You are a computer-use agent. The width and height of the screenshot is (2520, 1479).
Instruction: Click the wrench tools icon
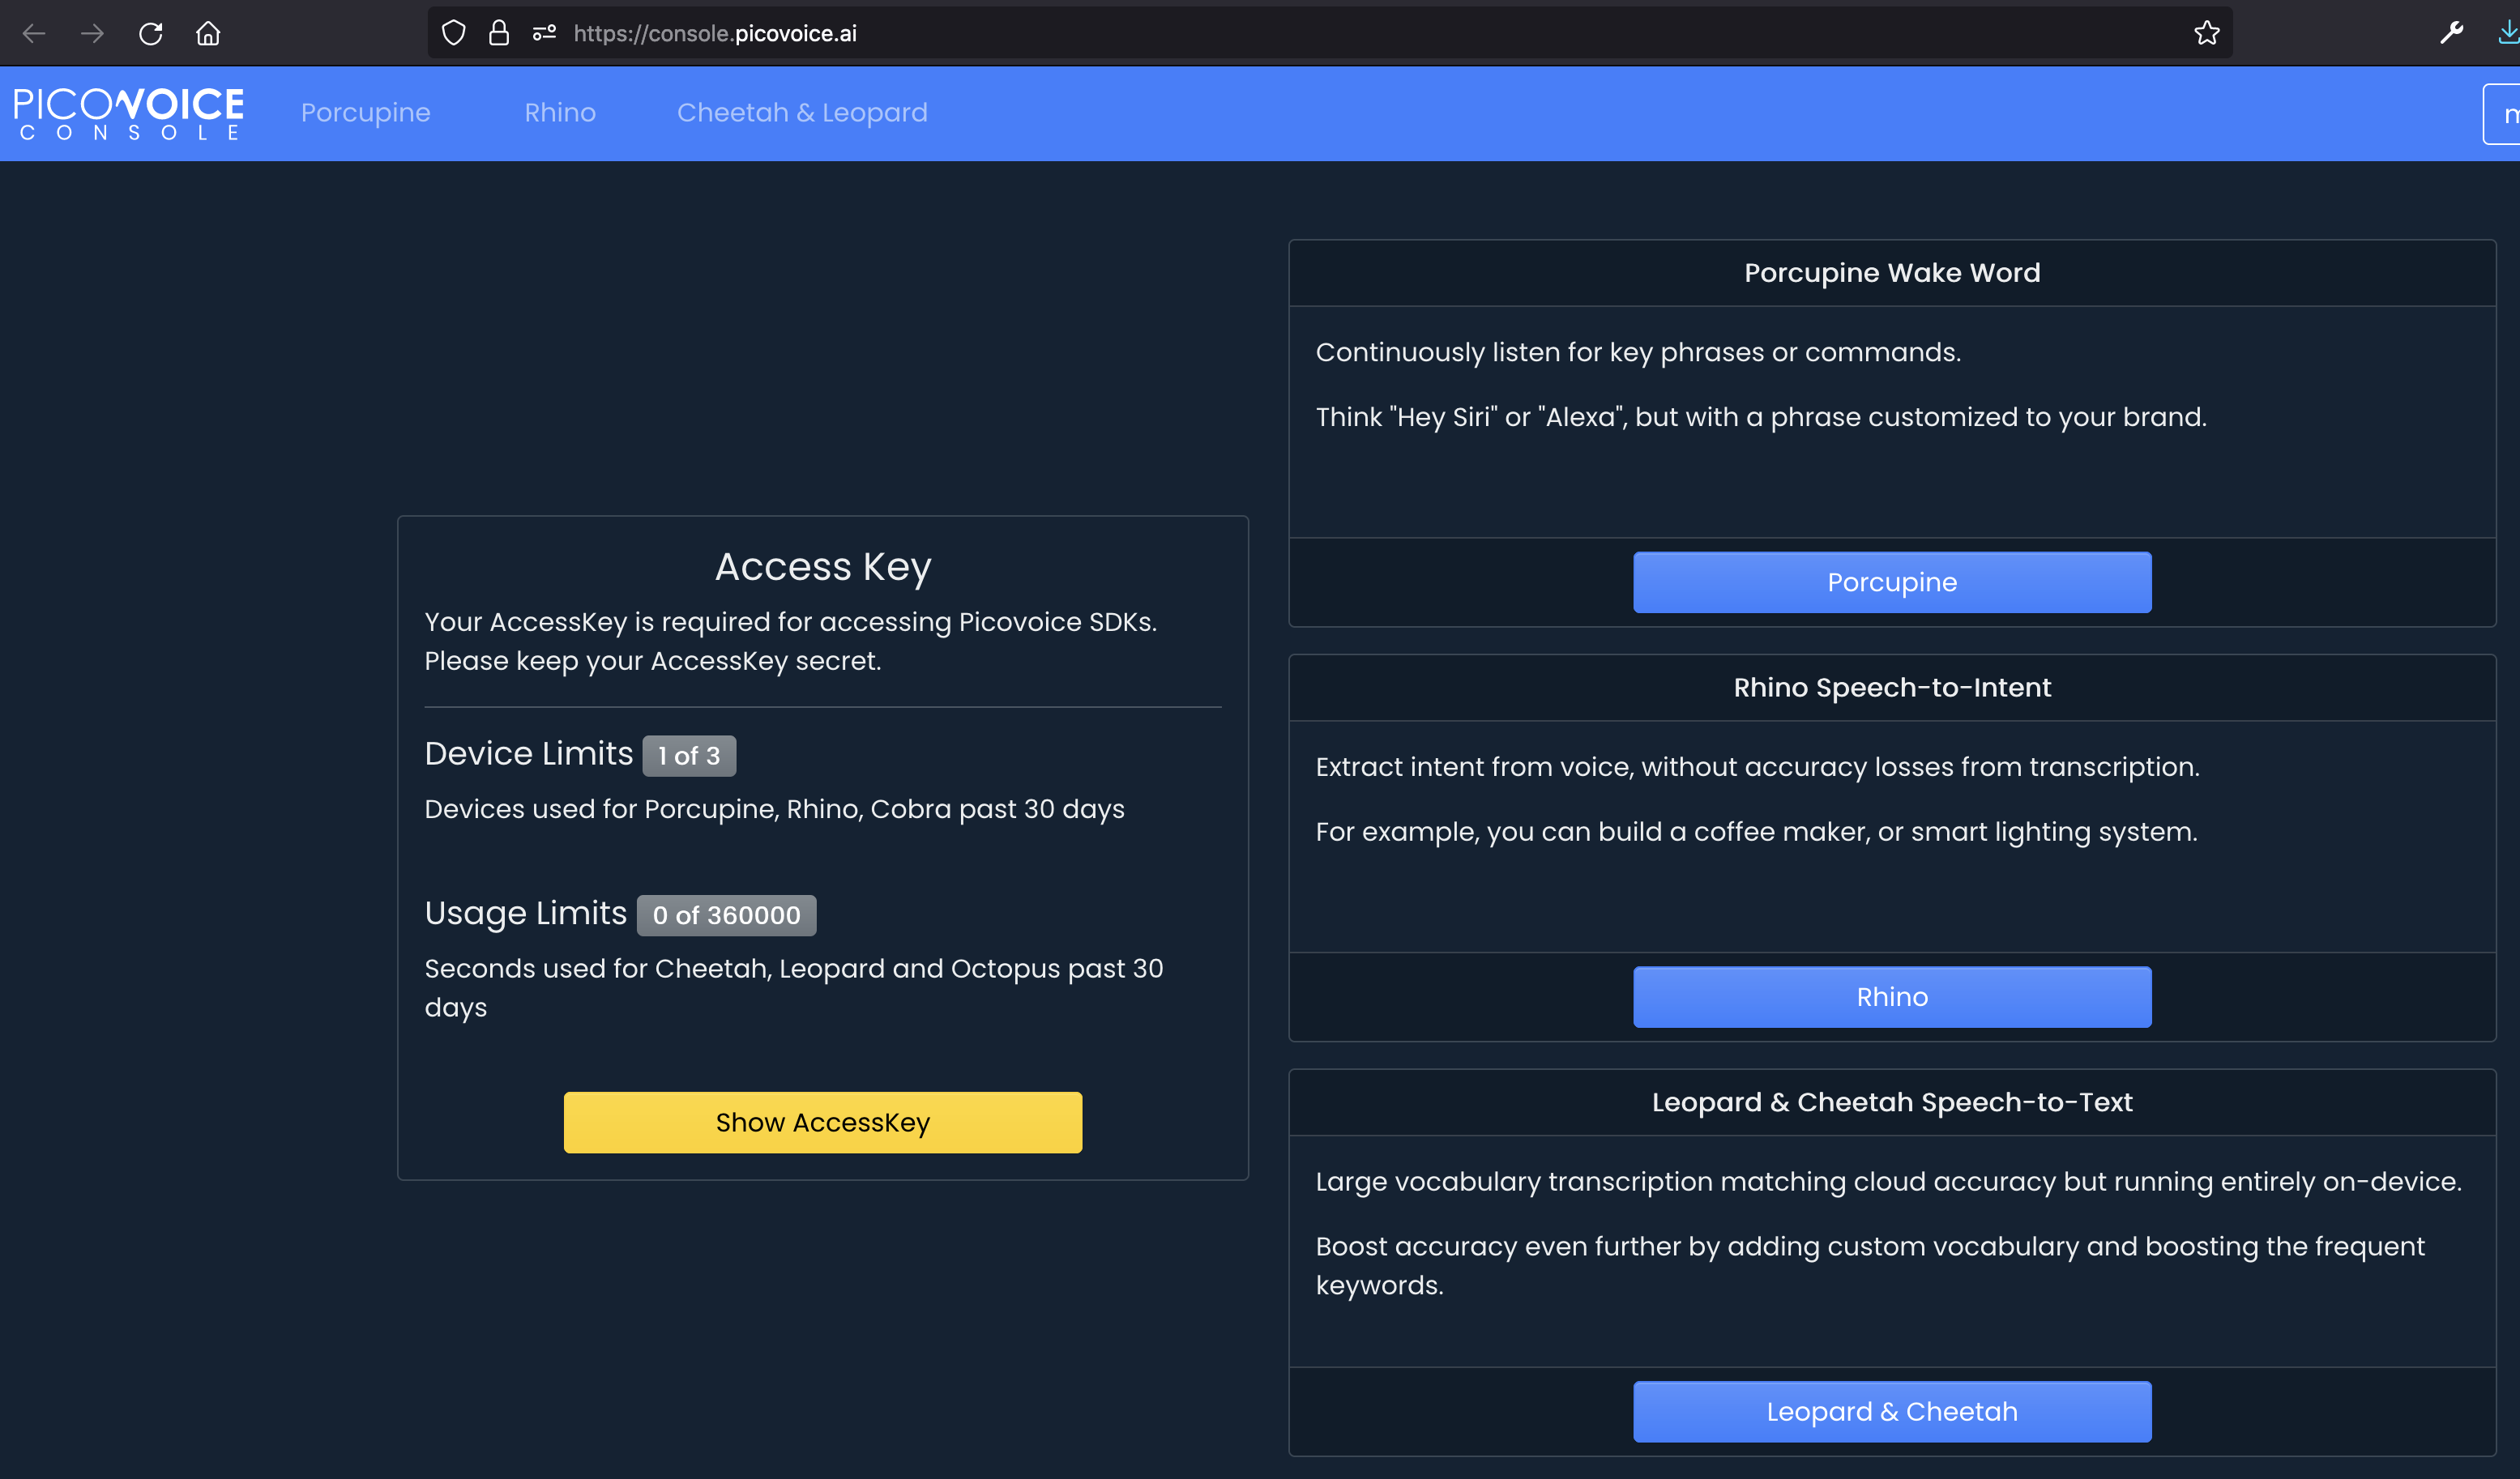pos(2451,33)
